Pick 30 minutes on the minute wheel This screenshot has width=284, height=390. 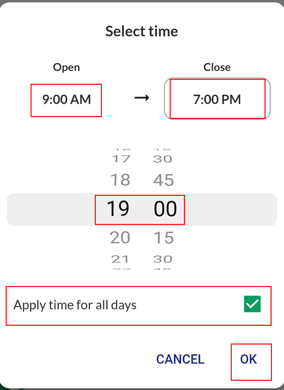163,159
